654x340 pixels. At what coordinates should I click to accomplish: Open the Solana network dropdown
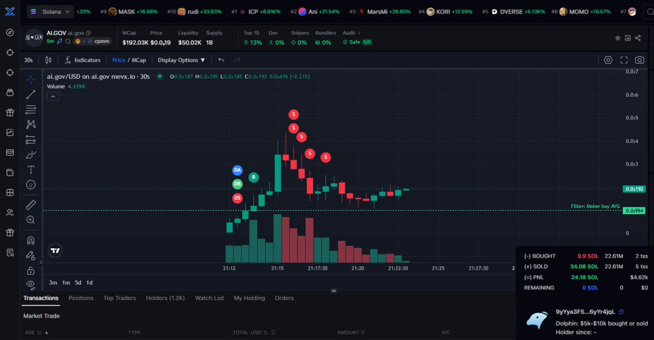(x=49, y=11)
